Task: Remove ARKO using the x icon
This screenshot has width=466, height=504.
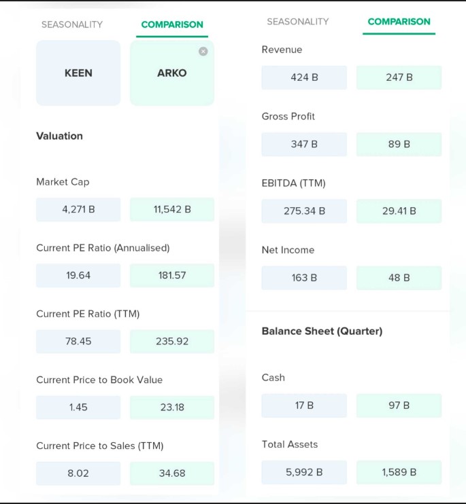Action: tap(203, 52)
